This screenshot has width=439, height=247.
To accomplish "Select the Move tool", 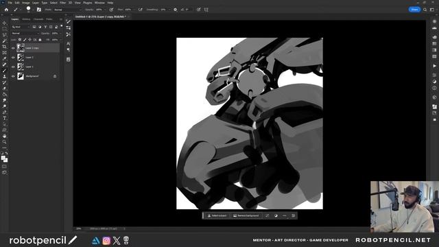I will (4, 23).
